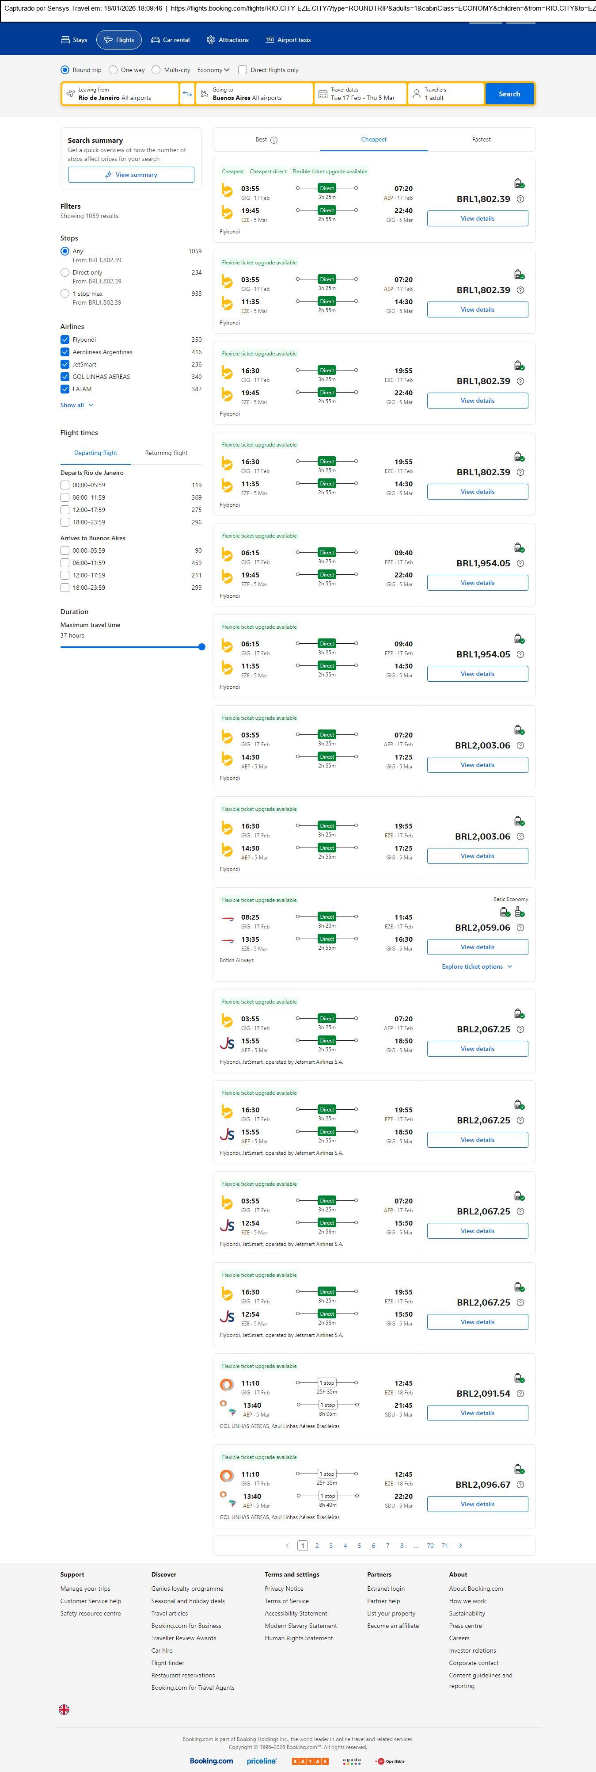Click the calendar icon in the Travel dates field

pos(323,94)
